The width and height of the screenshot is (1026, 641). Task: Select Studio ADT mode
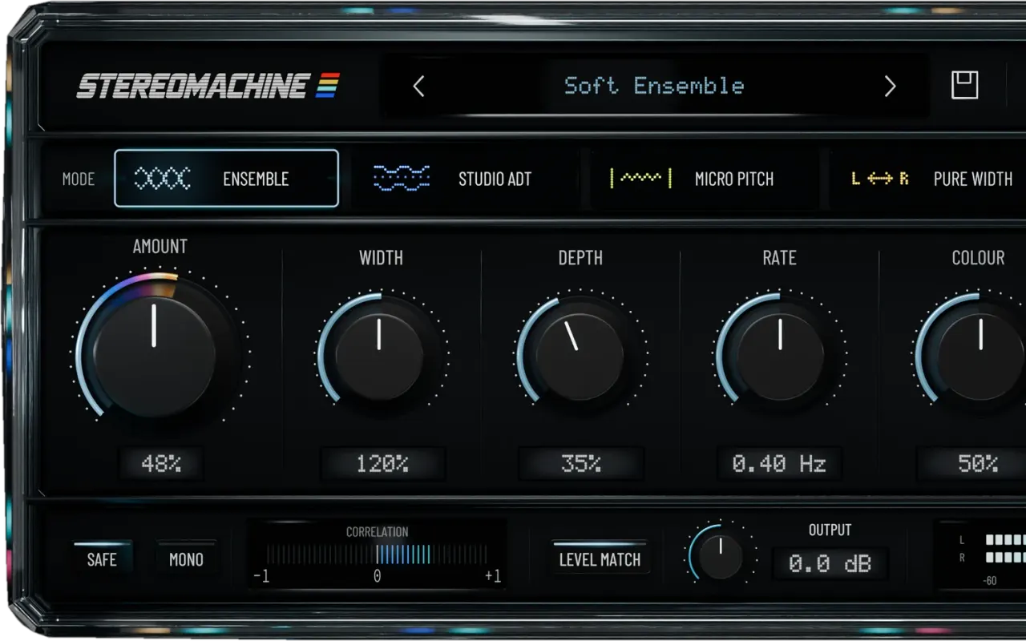coord(465,178)
